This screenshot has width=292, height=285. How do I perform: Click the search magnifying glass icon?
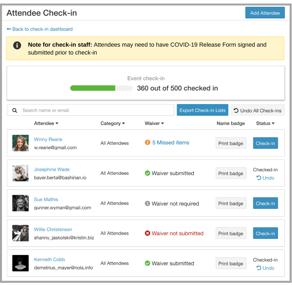point(14,110)
